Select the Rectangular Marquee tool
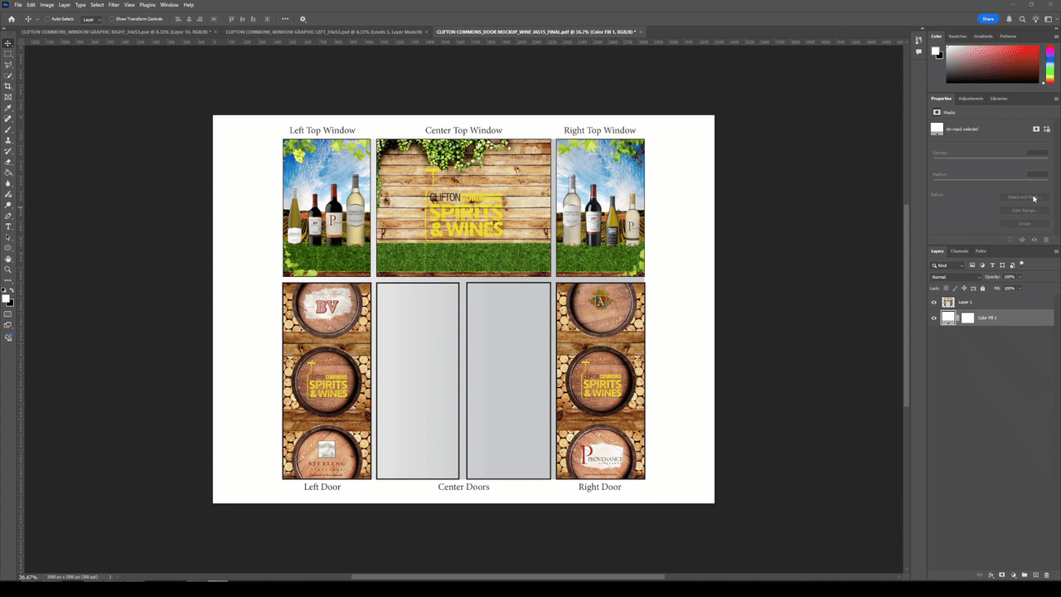This screenshot has height=597, width=1061. click(8, 54)
